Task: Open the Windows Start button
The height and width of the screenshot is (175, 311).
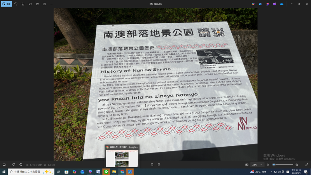Action: [4, 172]
